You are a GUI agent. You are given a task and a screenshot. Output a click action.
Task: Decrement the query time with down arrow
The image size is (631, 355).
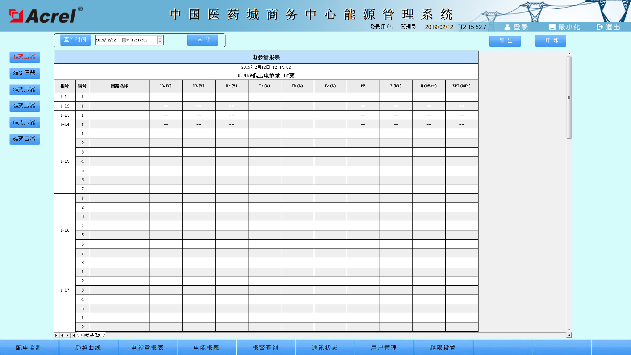[159, 42]
